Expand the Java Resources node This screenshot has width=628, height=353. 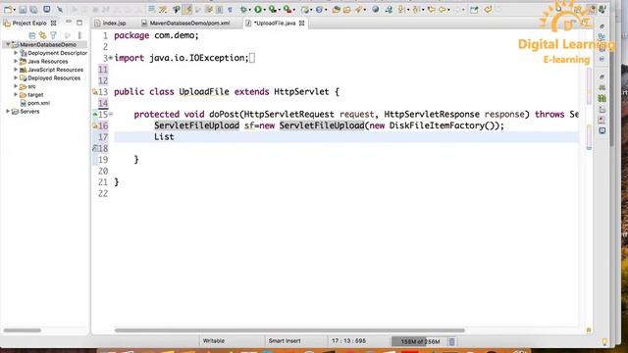pos(16,61)
